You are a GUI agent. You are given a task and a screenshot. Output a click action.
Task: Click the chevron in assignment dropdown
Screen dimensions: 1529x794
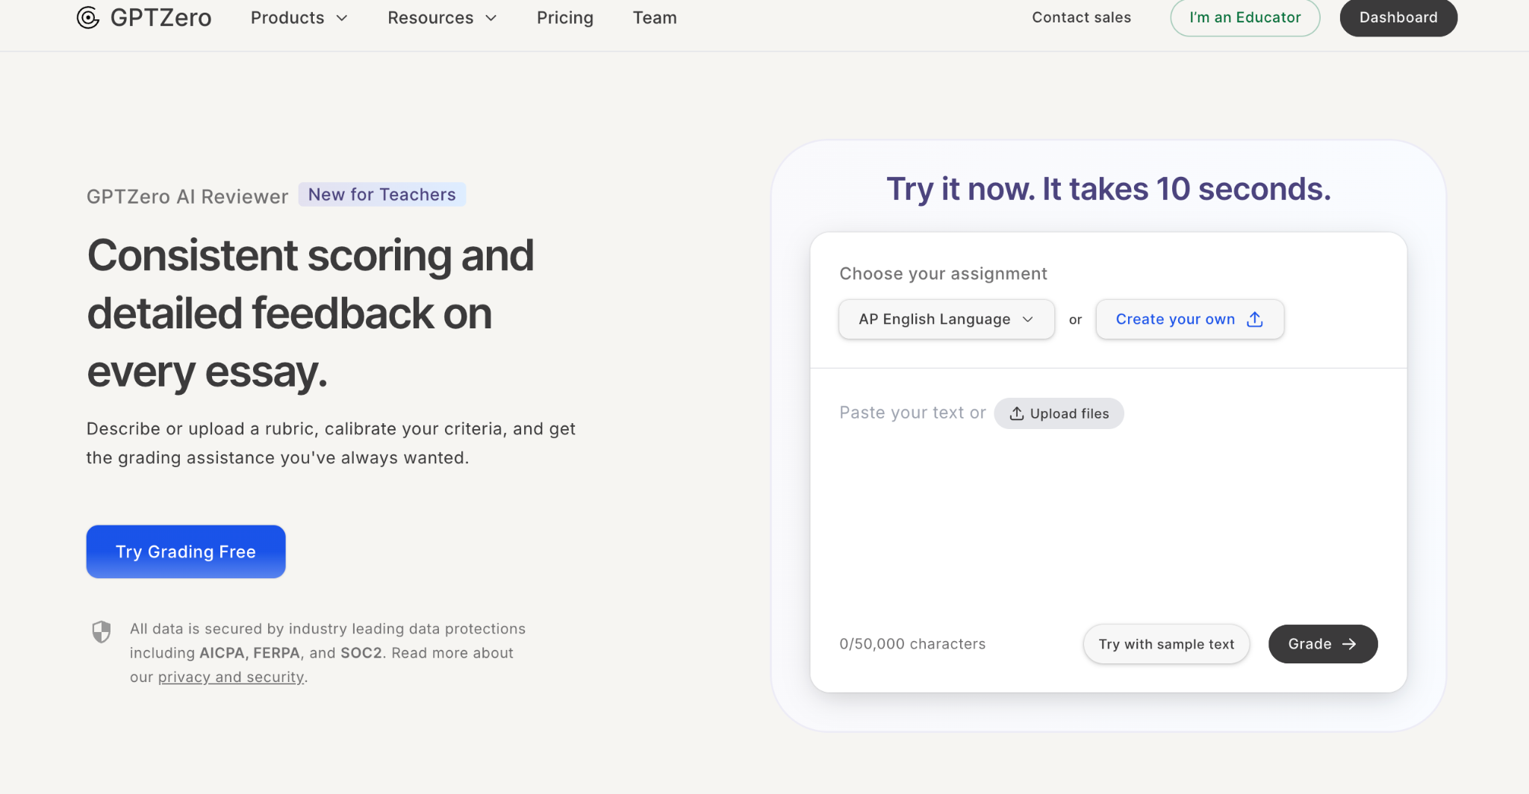1028,319
